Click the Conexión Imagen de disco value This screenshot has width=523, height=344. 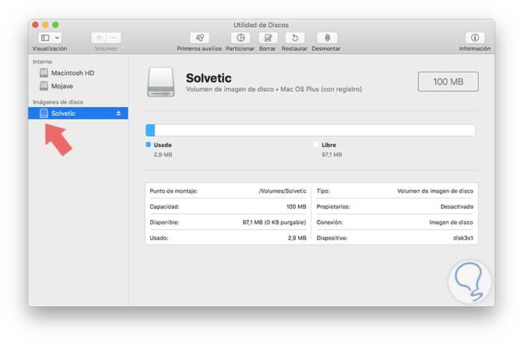click(x=451, y=222)
